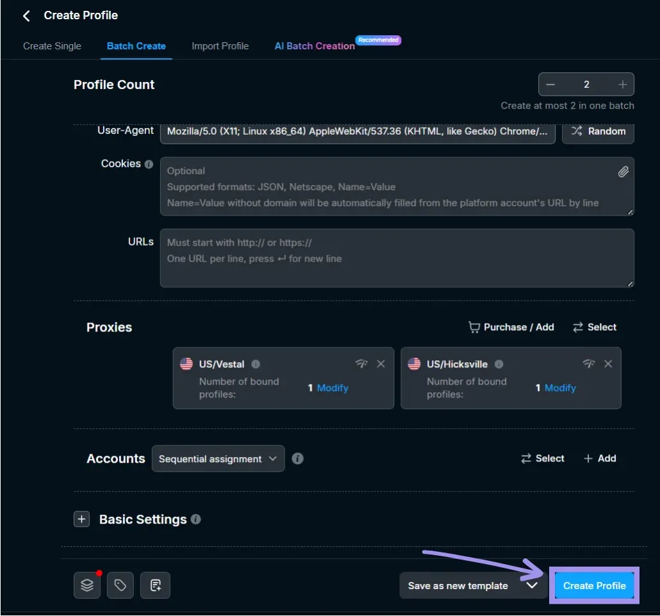Image resolution: width=660 pixels, height=616 pixels.
Task: Open Sequential assignment dropdown
Action: point(218,459)
